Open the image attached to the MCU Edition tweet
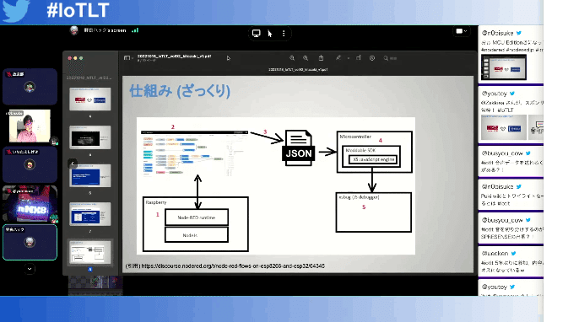The height and width of the screenshot is (322, 579). click(504, 67)
